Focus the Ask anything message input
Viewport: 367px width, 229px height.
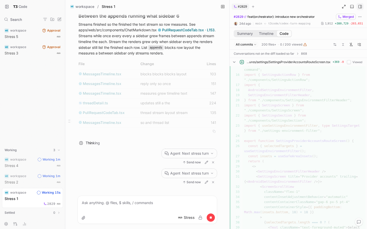click(147, 203)
